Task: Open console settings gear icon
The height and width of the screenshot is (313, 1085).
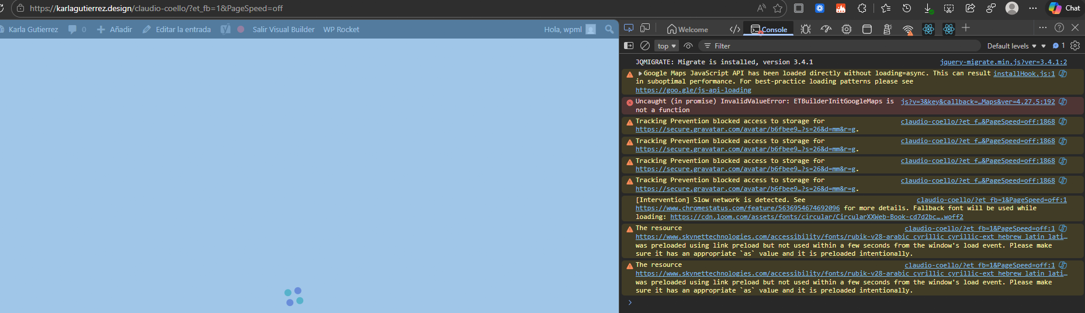Action: click(1074, 46)
